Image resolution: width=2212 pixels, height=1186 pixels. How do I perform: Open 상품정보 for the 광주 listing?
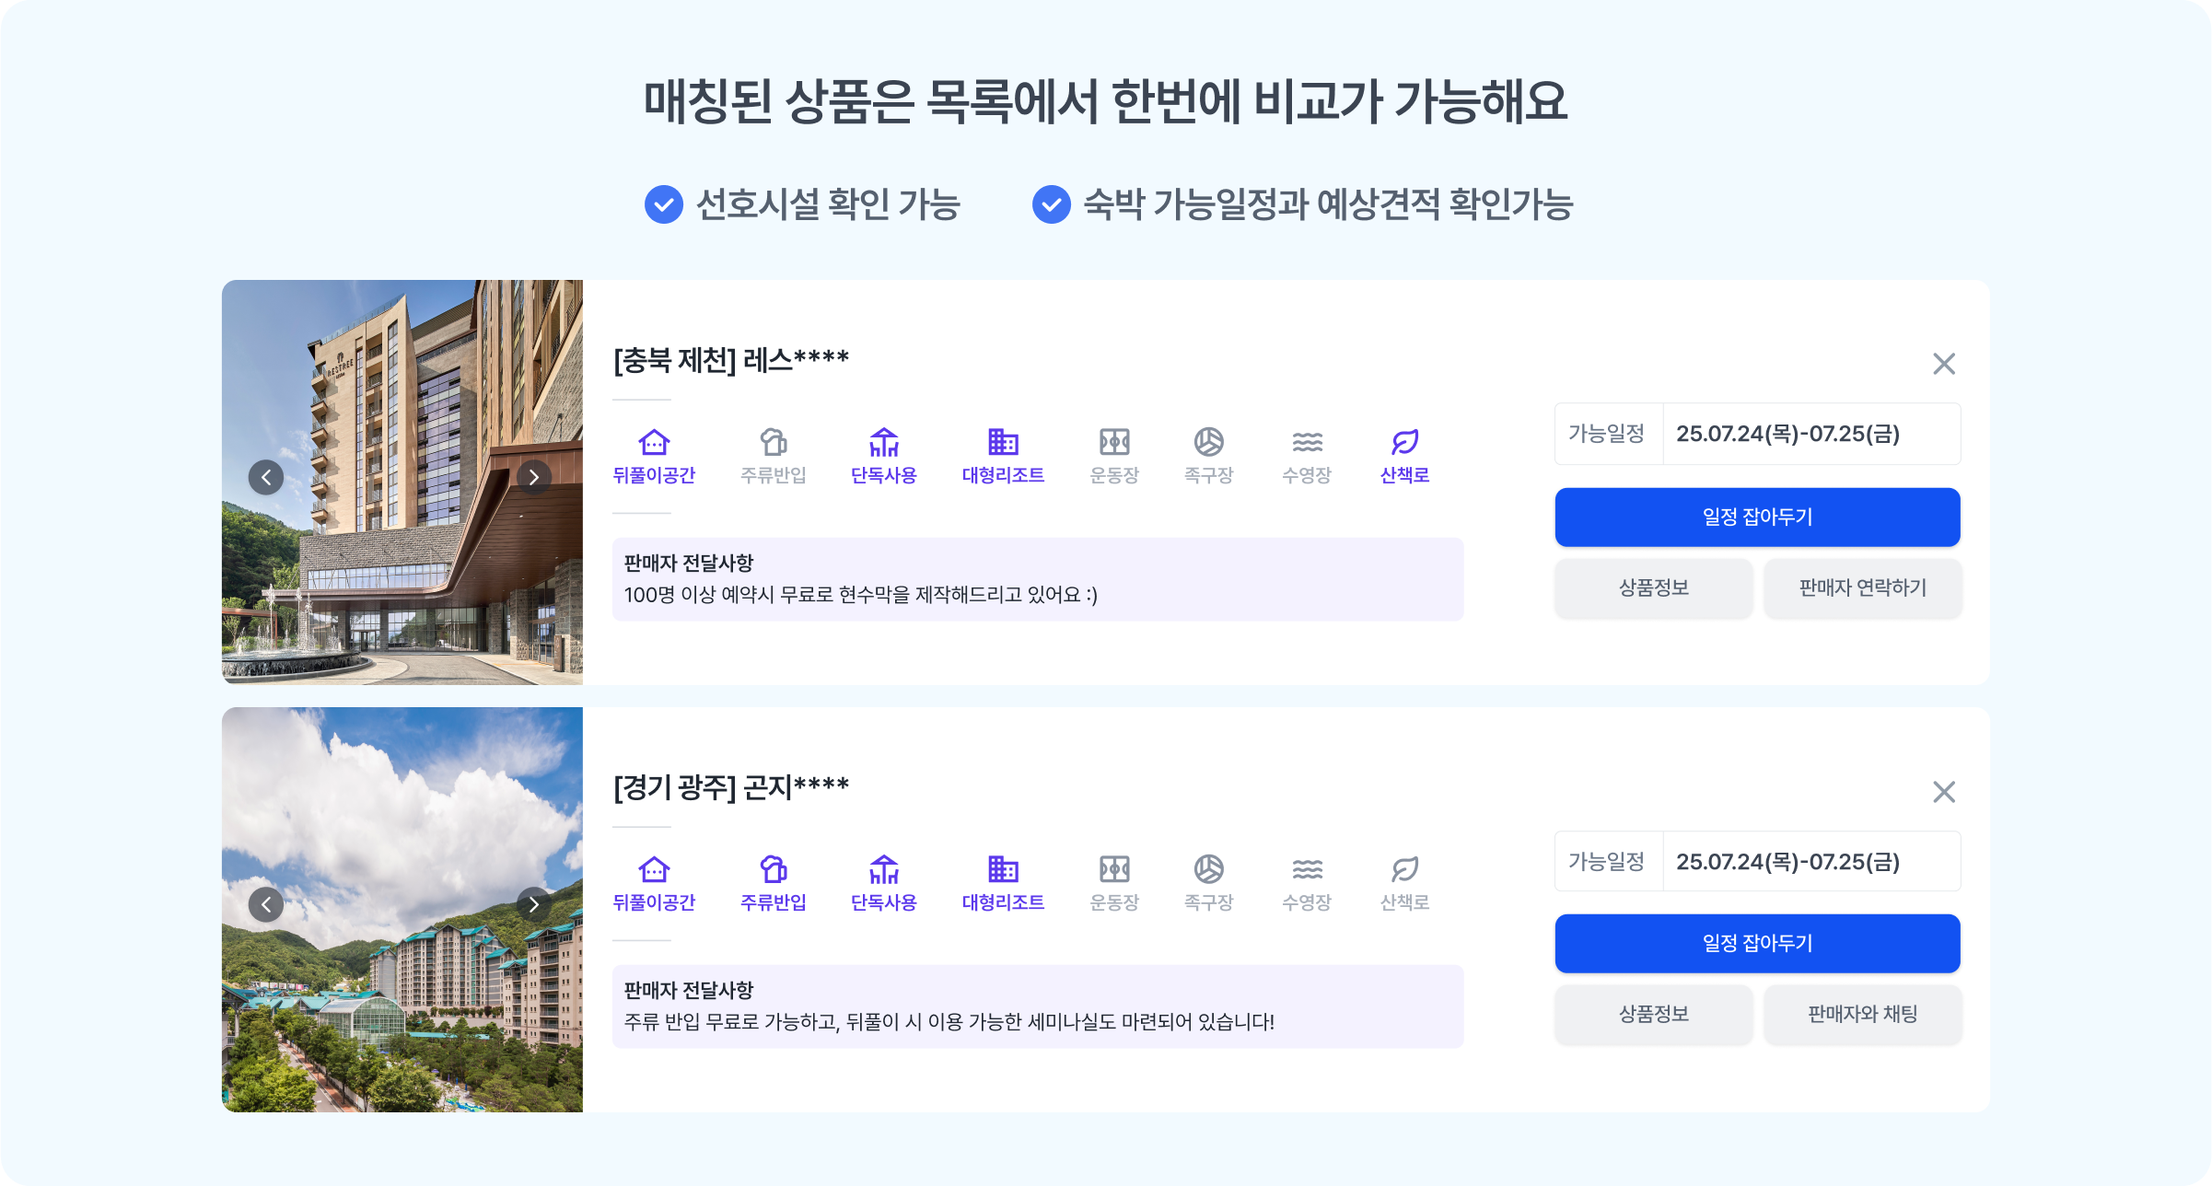point(1653,1014)
